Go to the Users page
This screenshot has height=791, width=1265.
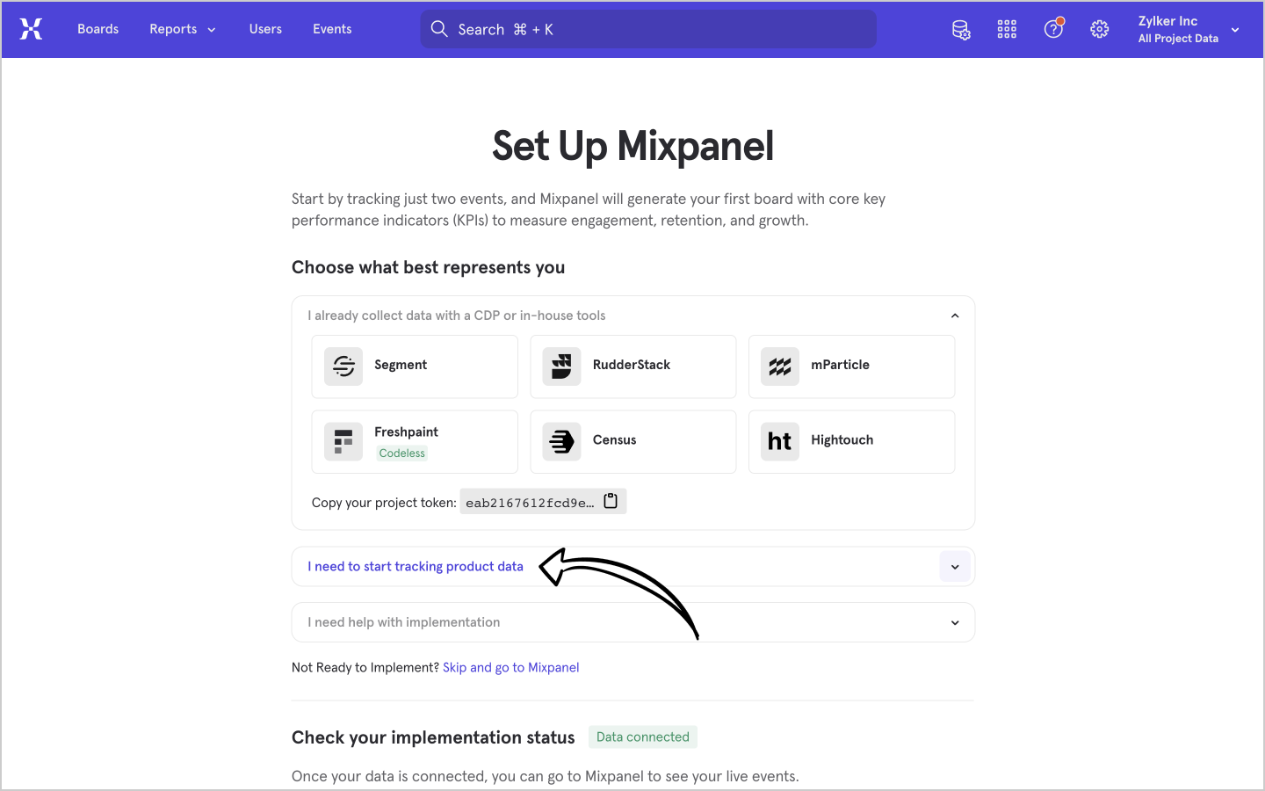point(265,29)
